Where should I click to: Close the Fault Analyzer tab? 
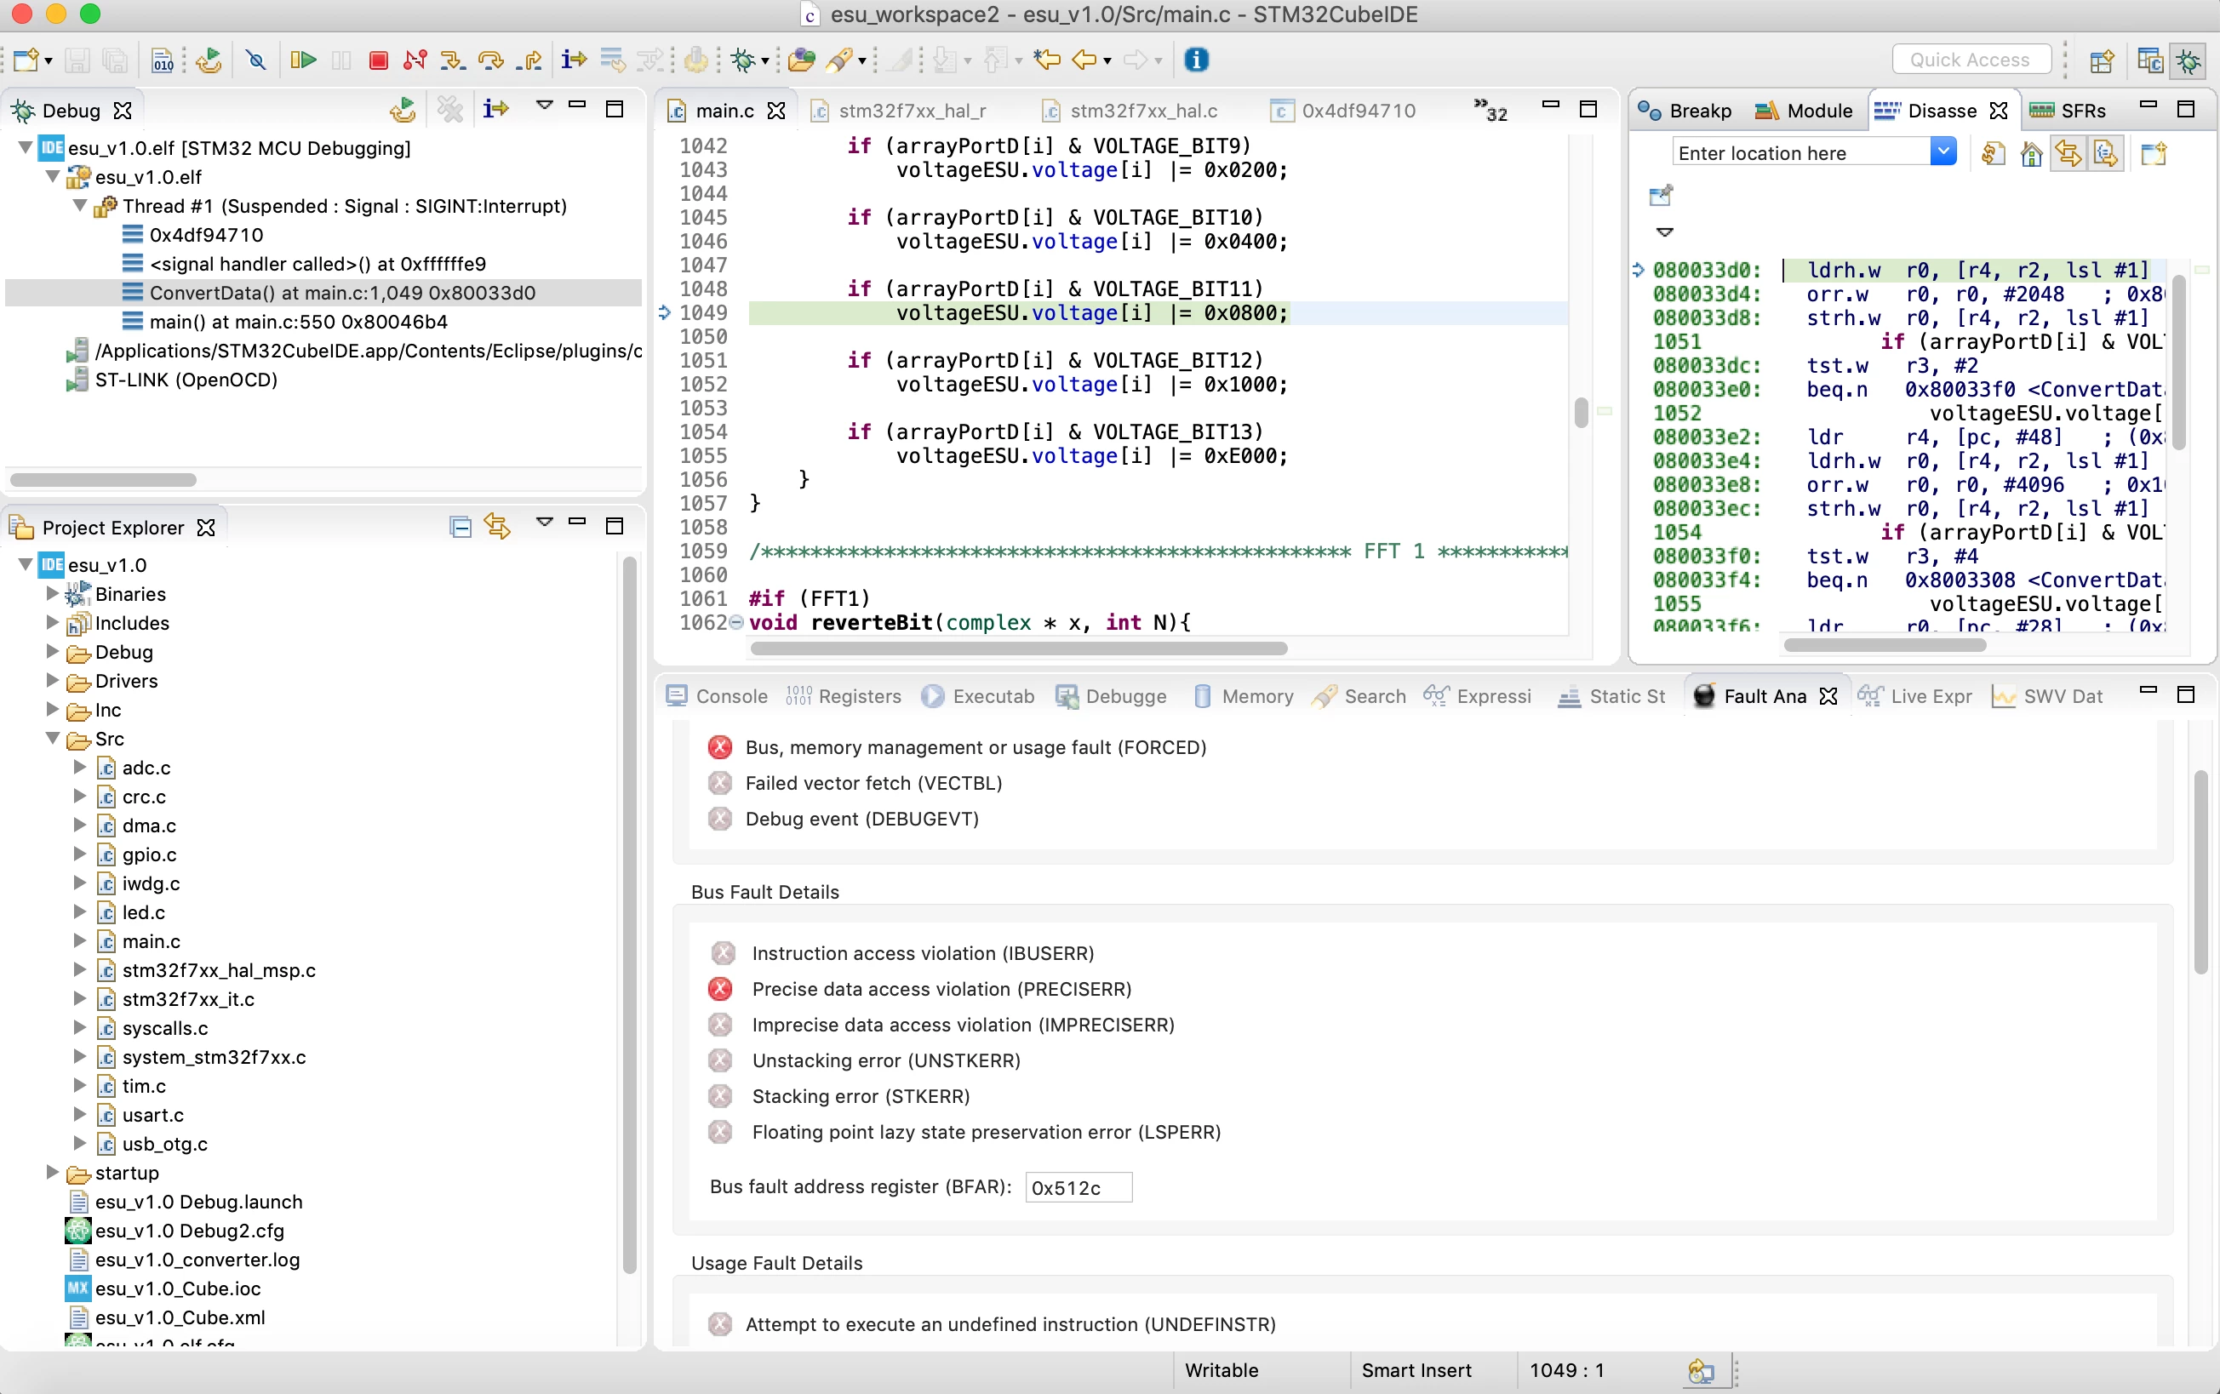click(x=1828, y=696)
